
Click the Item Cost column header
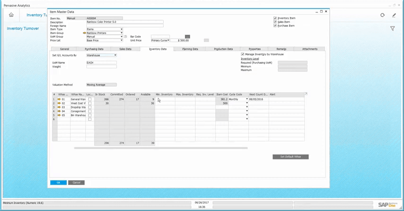tap(222, 95)
